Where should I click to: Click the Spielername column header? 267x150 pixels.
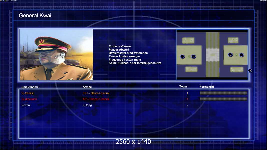tap(30, 87)
